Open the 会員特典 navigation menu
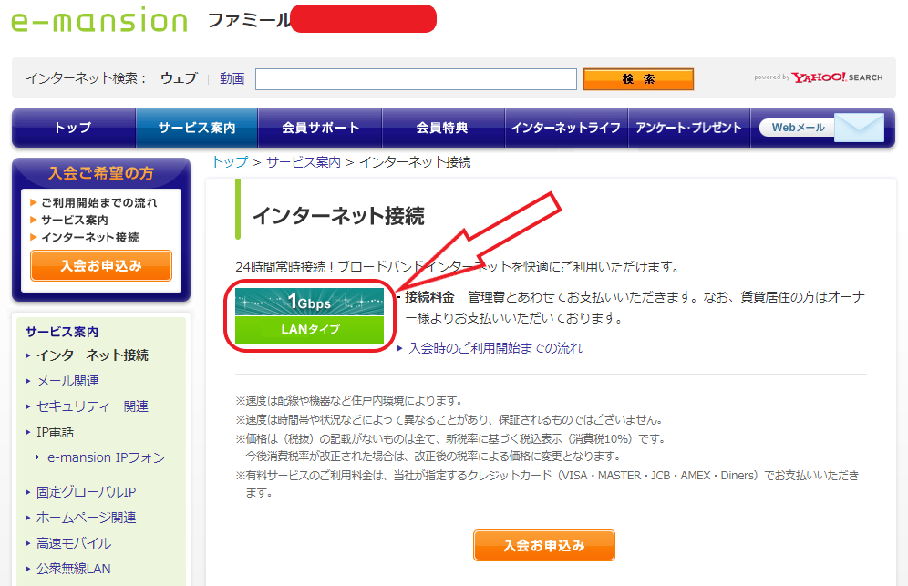The height and width of the screenshot is (586, 908). coord(441,128)
